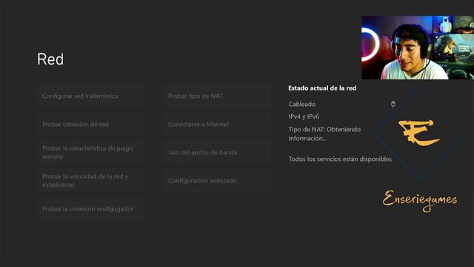
Task: Open Configuración avanzada
Action: pos(217,180)
